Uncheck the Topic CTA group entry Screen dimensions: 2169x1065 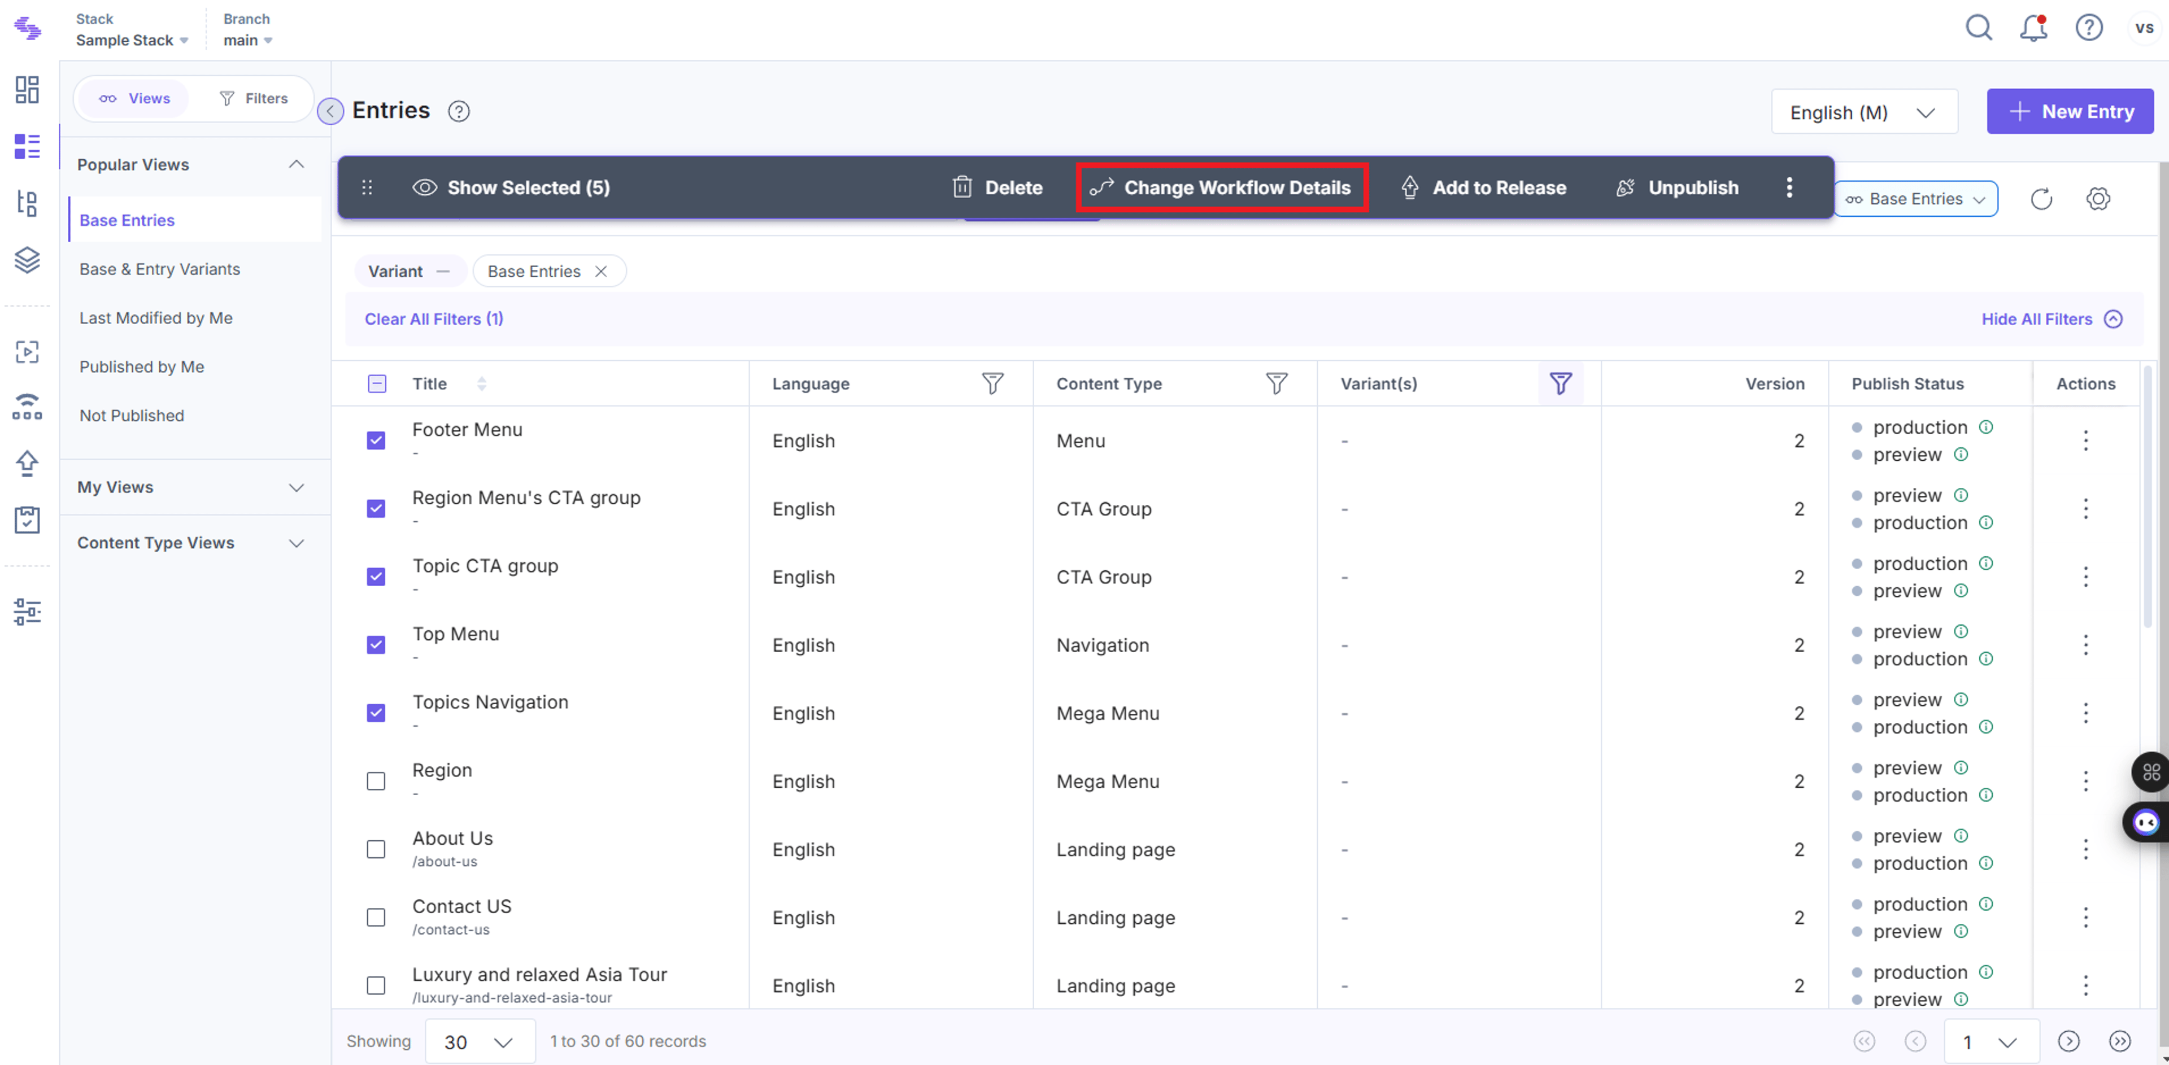[376, 578]
